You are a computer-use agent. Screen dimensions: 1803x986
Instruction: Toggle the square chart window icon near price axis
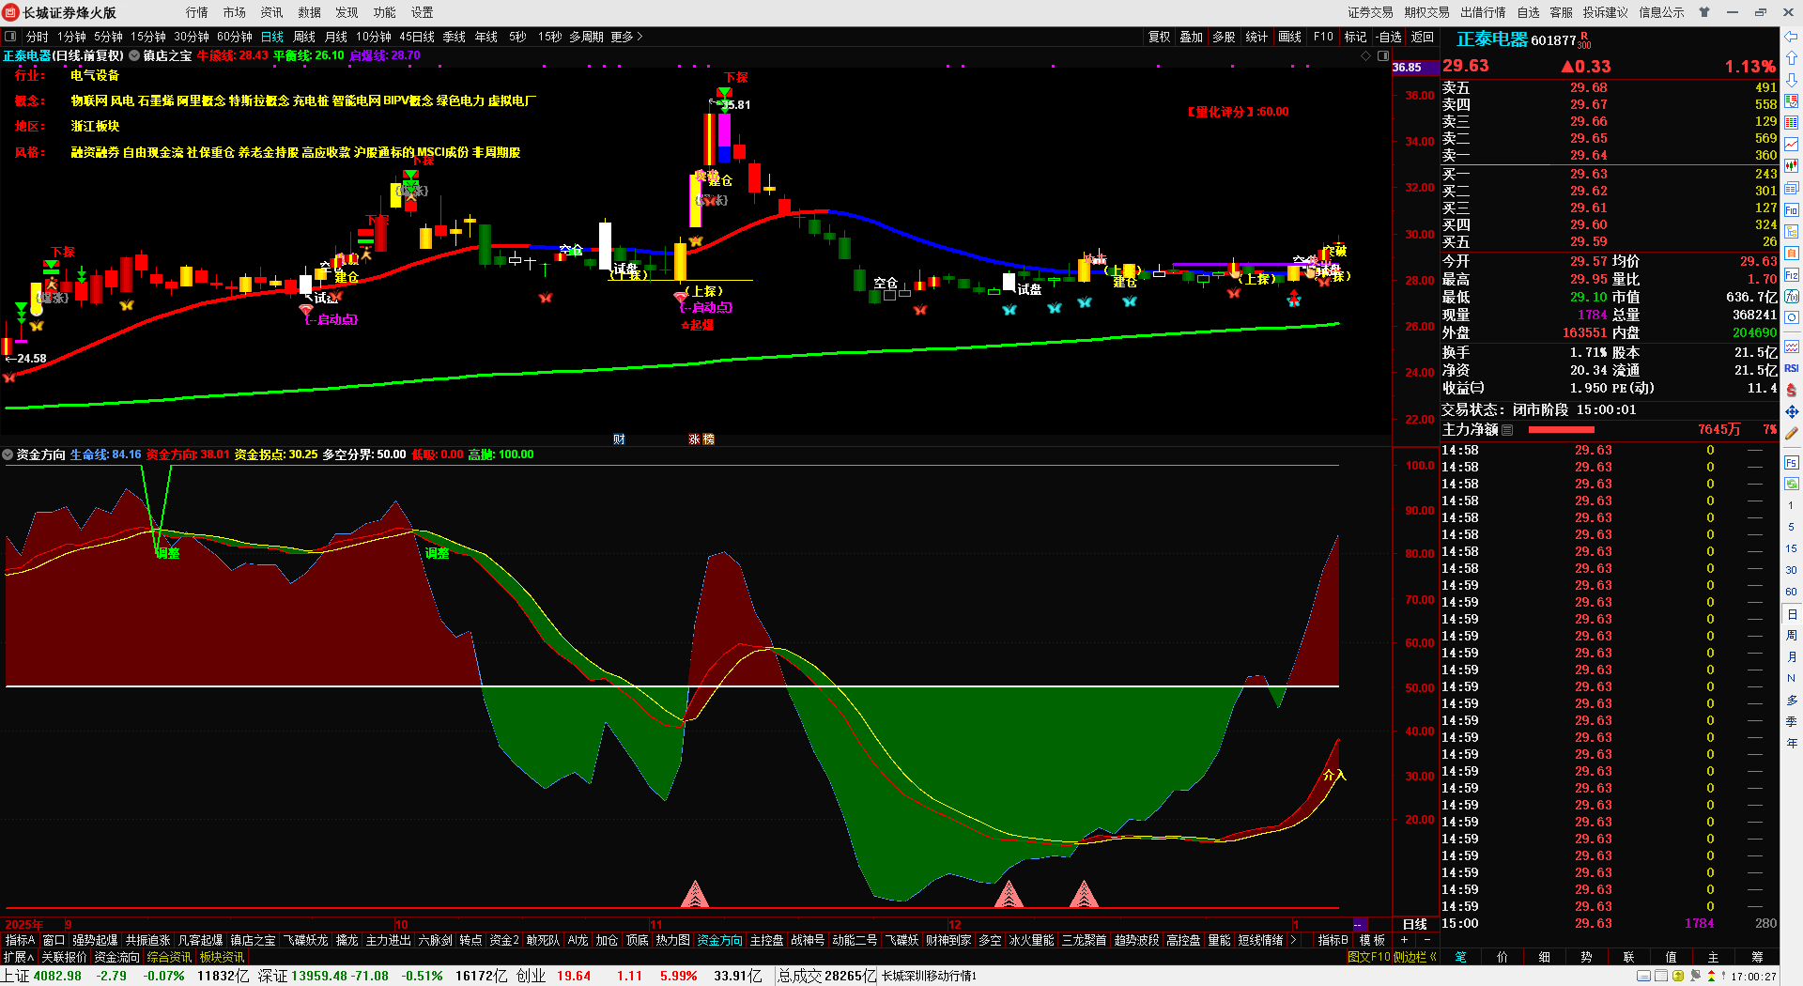click(1383, 55)
